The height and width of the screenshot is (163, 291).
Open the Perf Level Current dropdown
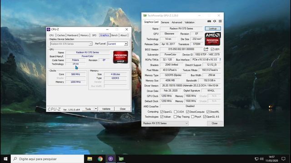coord(117,44)
